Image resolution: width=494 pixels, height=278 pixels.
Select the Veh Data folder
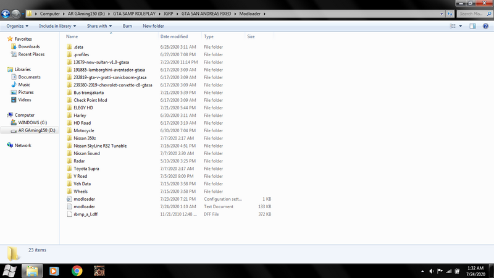tap(82, 183)
